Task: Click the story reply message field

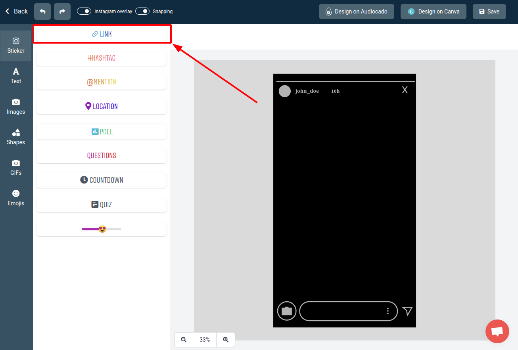Action: [341, 311]
